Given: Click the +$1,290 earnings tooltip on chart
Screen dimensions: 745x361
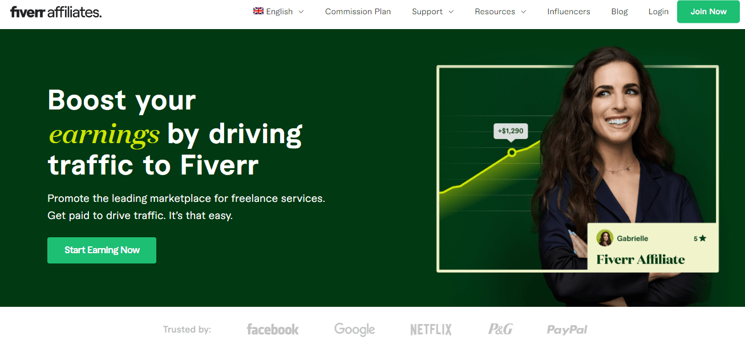Looking at the screenshot, I should 511,131.
